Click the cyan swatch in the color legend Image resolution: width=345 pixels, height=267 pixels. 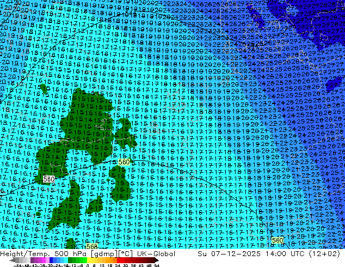click(66, 260)
